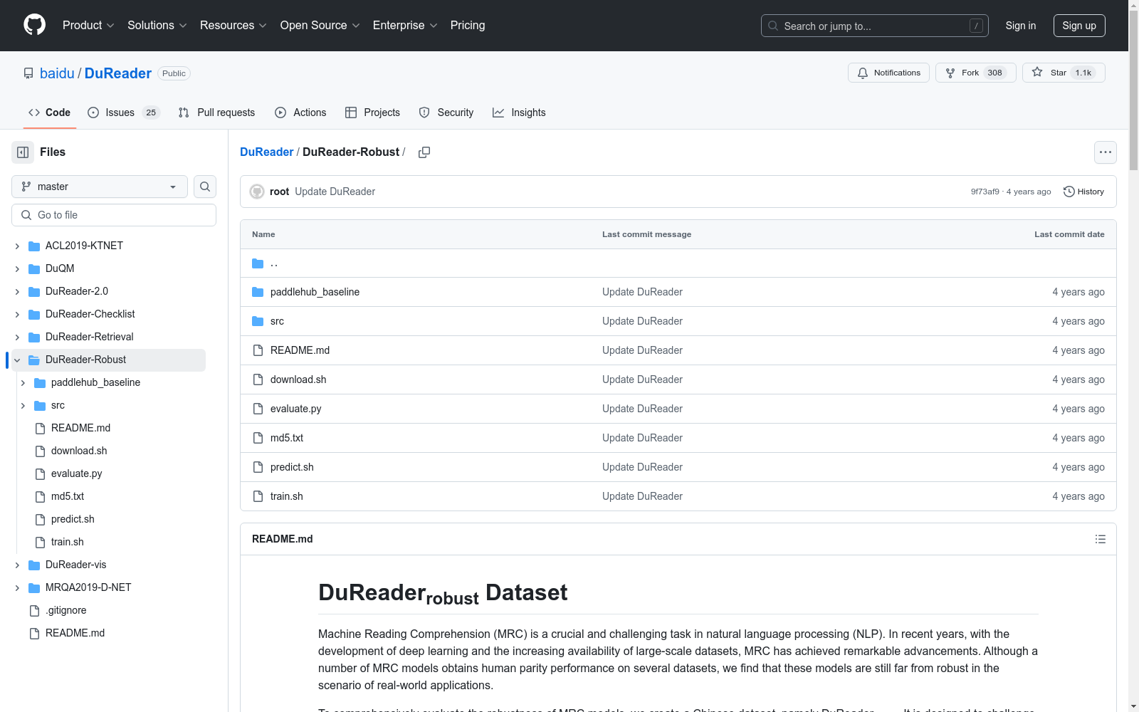Open predict.sh in the file table
This screenshot has width=1139, height=712.
pyautogui.click(x=292, y=467)
